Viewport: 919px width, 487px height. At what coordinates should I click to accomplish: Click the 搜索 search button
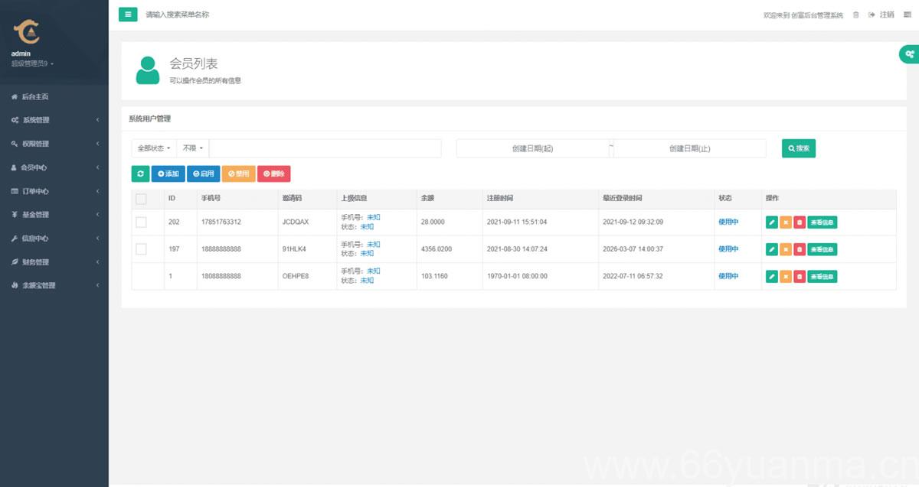click(799, 148)
